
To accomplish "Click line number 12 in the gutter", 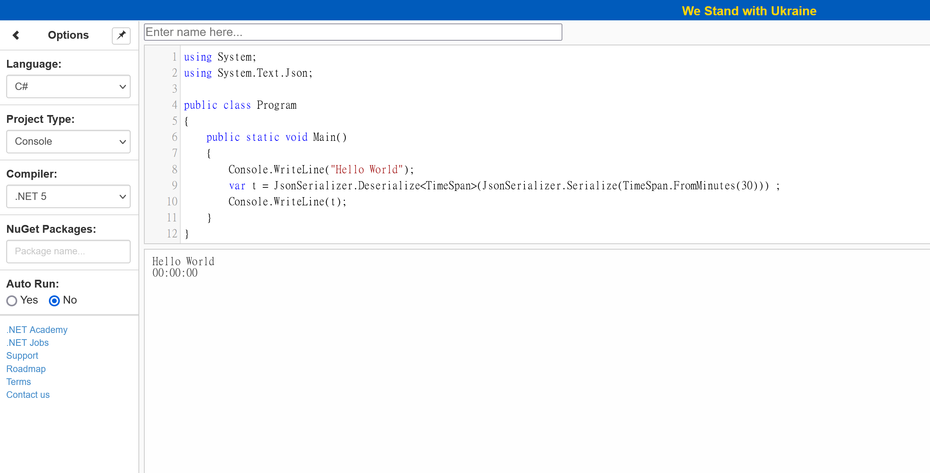I will coord(172,234).
